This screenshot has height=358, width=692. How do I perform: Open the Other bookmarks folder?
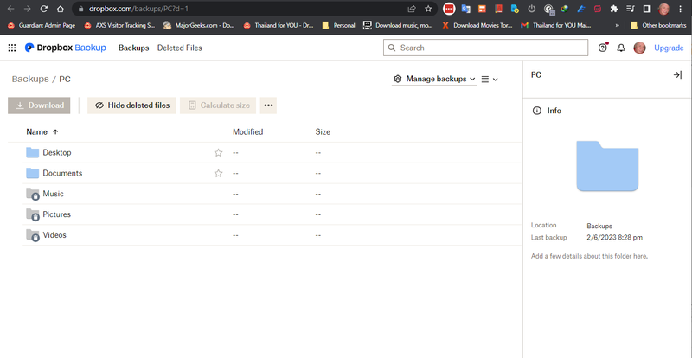(x=658, y=25)
